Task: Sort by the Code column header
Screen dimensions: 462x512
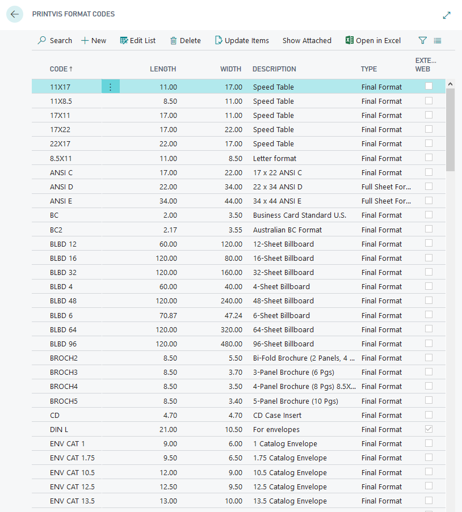Action: tap(61, 69)
